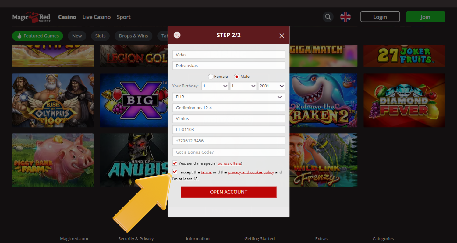This screenshot has height=243, width=457.
Task: Open the Piggy Bank Farm game
Action: pyautogui.click(x=53, y=160)
